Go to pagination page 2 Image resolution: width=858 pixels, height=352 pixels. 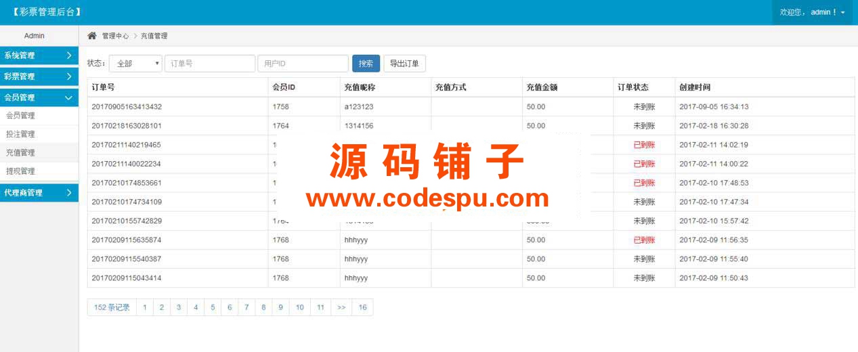161,307
